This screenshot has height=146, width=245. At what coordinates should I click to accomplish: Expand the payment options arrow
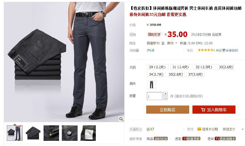[x=243, y=129]
